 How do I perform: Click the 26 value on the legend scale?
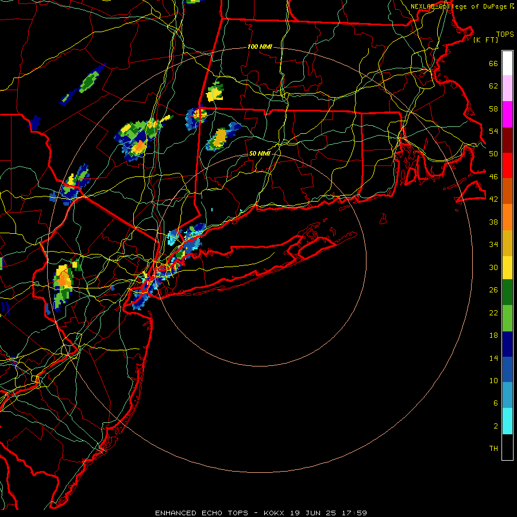(x=493, y=290)
